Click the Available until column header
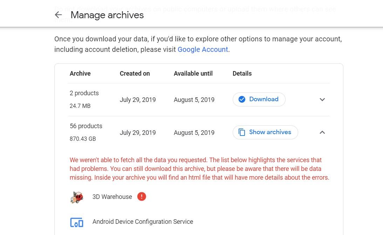This screenshot has width=383, height=235. click(x=193, y=74)
